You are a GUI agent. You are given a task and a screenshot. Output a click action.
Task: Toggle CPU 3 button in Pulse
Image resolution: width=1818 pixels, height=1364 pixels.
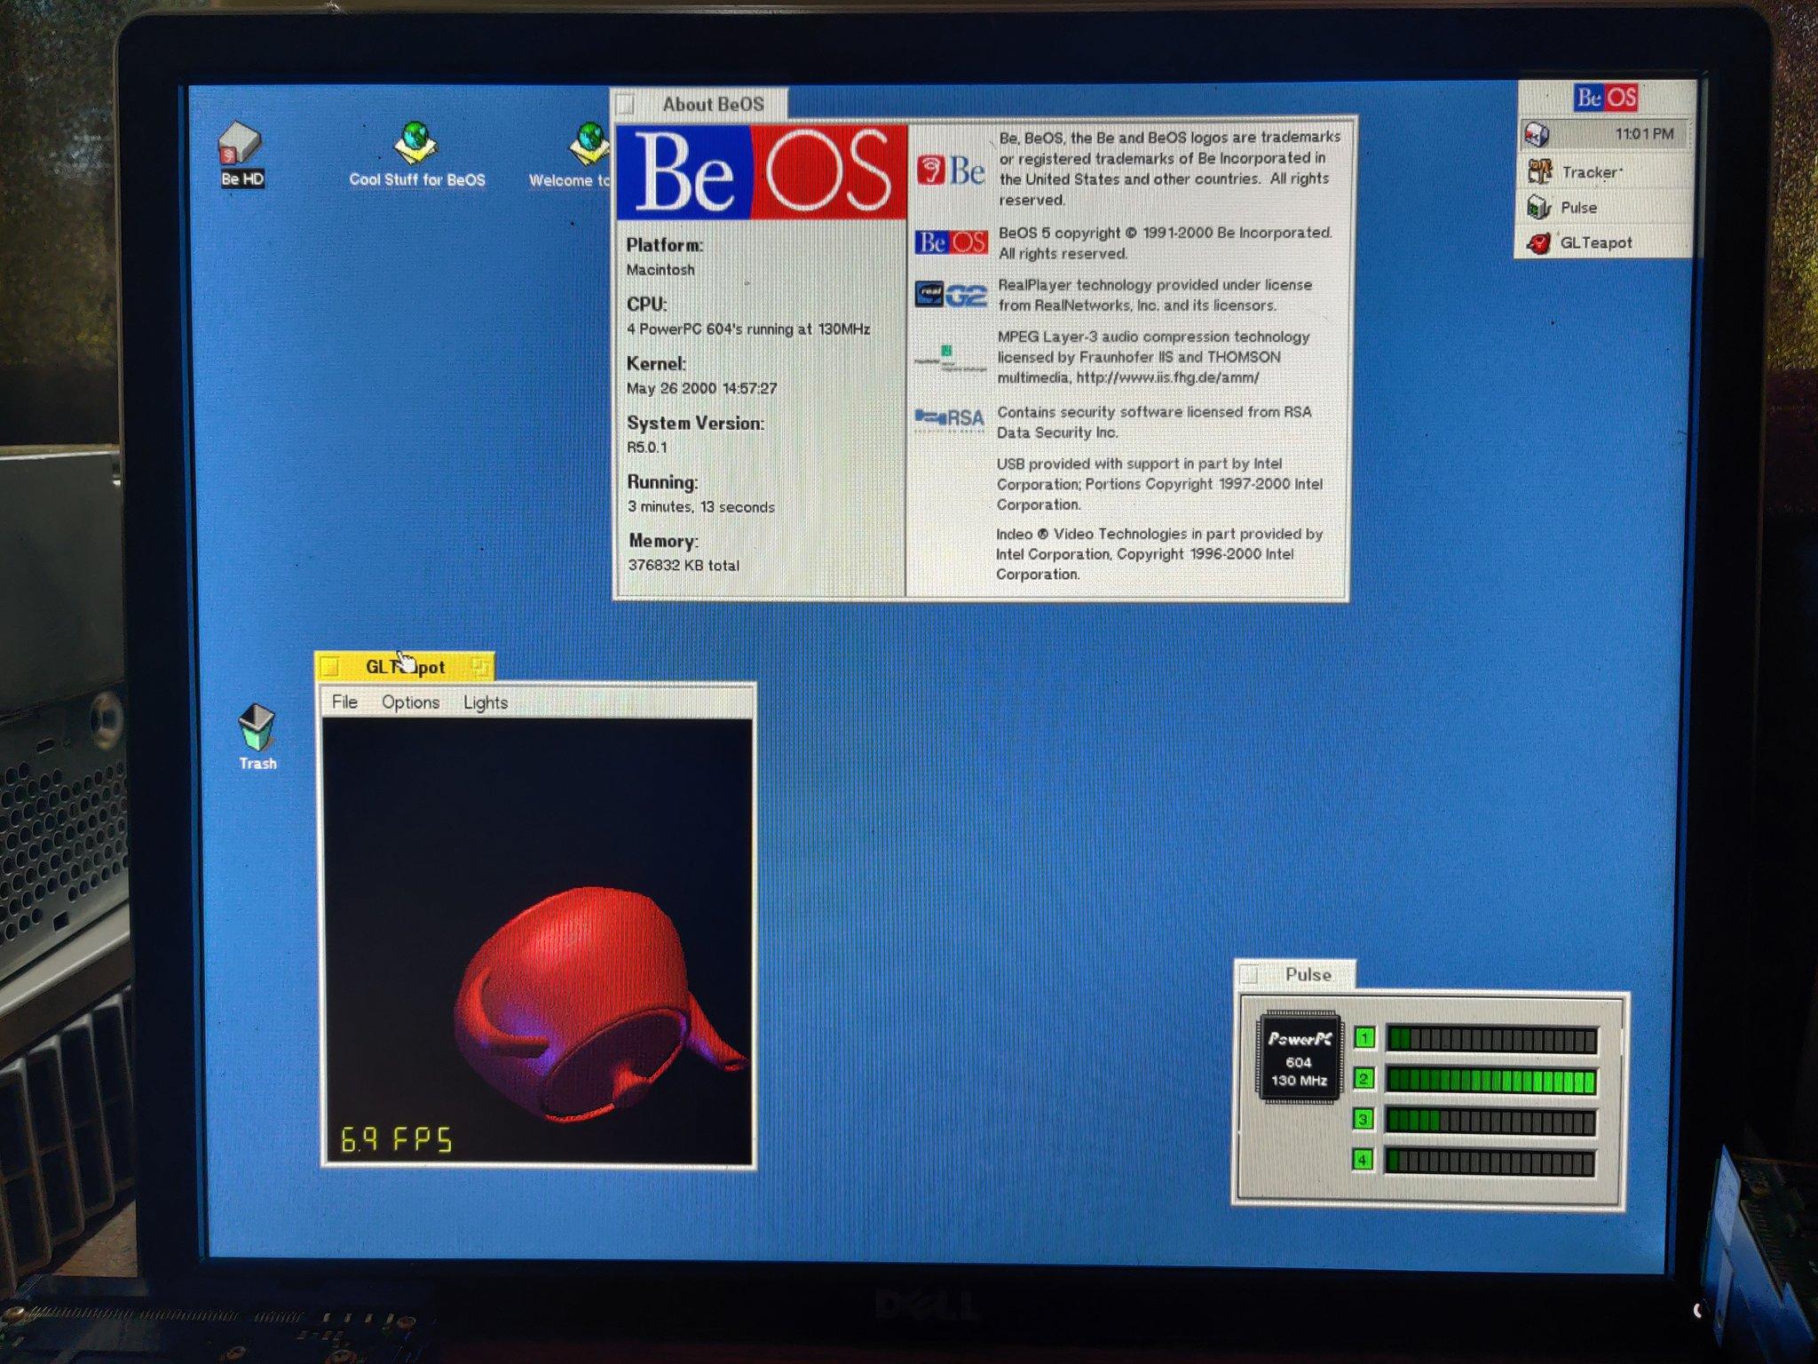[1363, 1119]
